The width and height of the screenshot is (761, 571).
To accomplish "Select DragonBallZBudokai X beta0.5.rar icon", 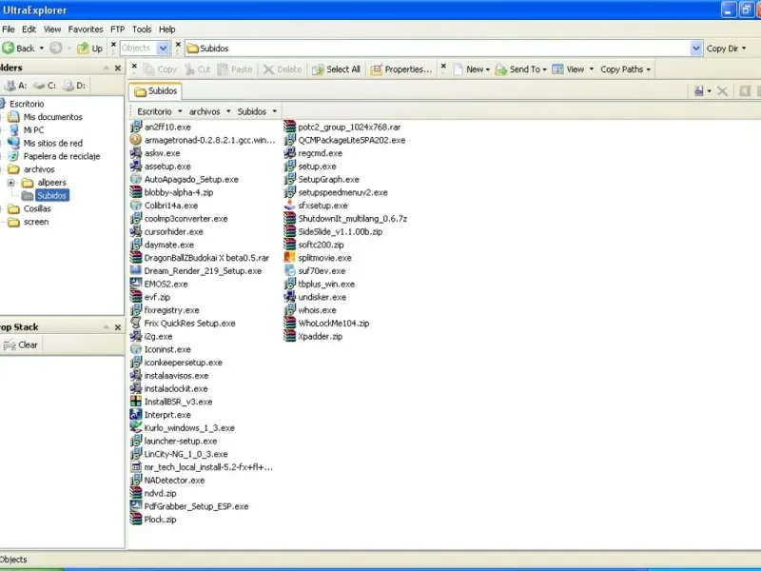I will point(136,258).
